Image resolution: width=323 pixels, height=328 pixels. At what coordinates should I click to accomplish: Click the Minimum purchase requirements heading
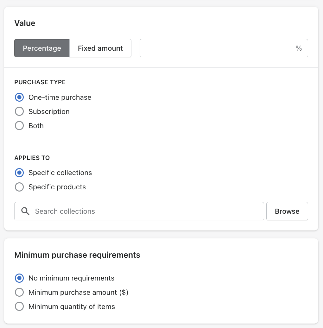(x=77, y=255)
